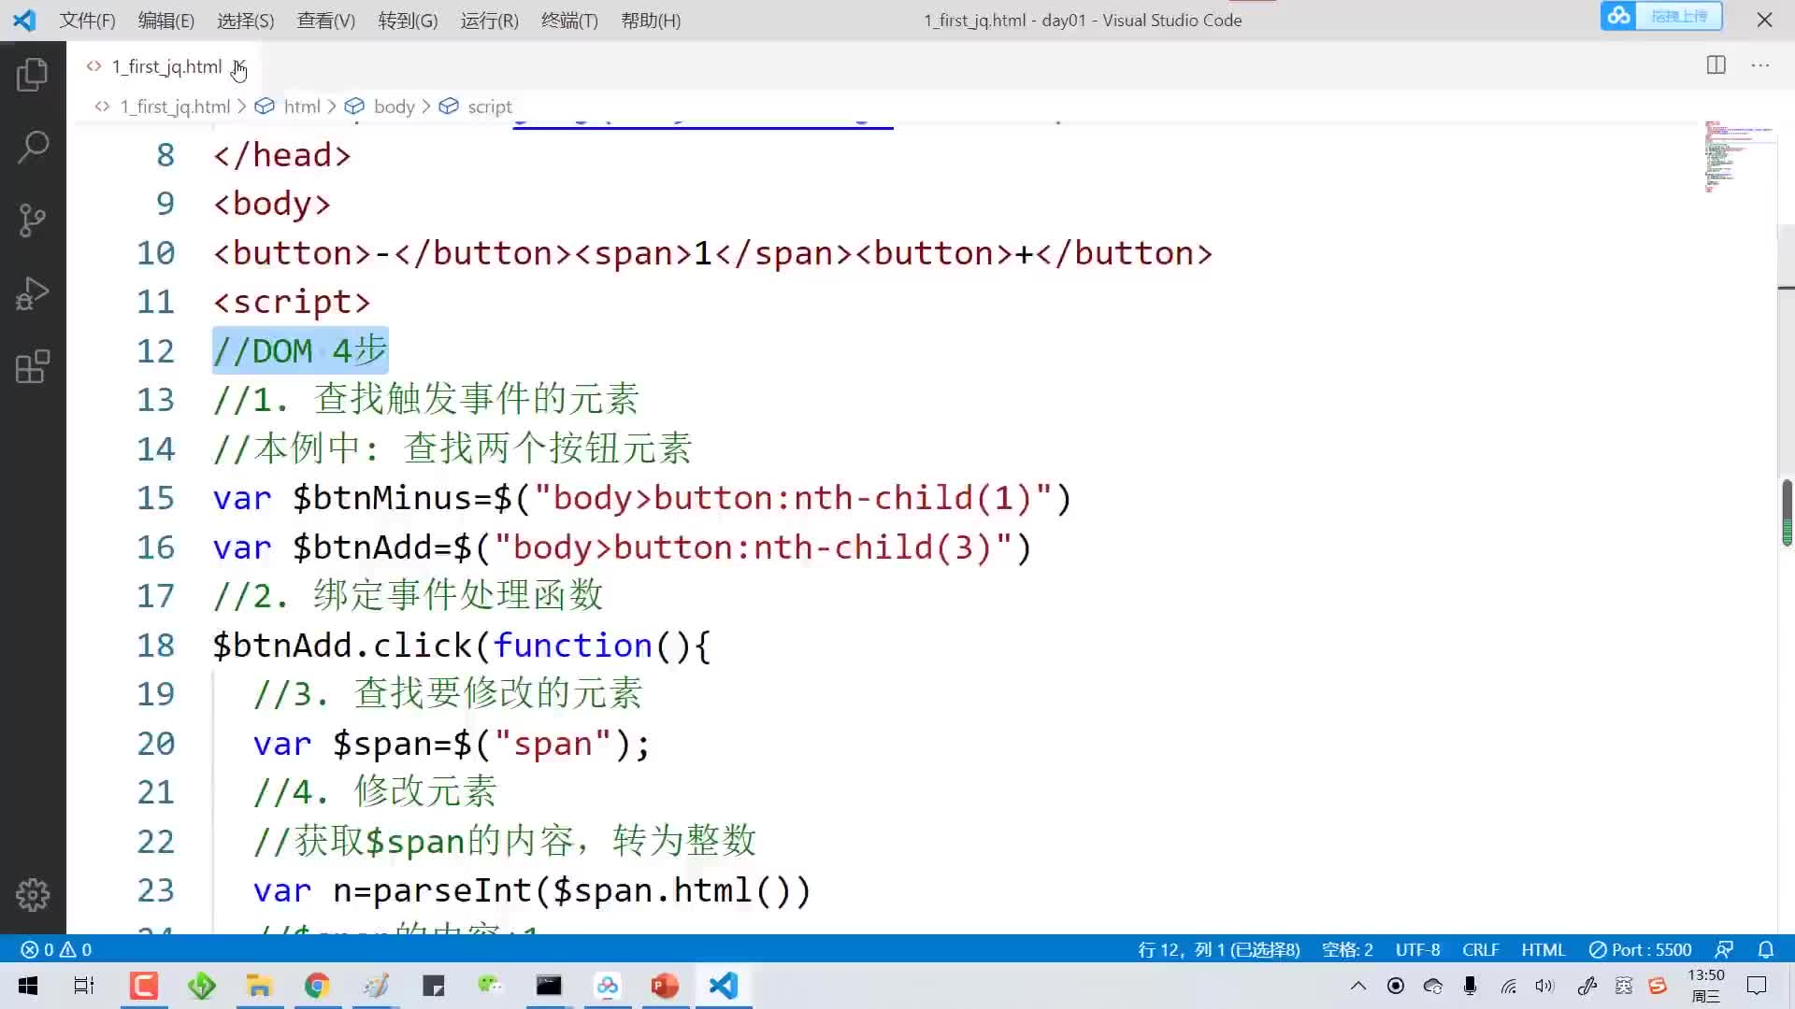Place cursor on the //DOM 4步 comment
Screen dimensions: 1795x1009
(x=300, y=351)
